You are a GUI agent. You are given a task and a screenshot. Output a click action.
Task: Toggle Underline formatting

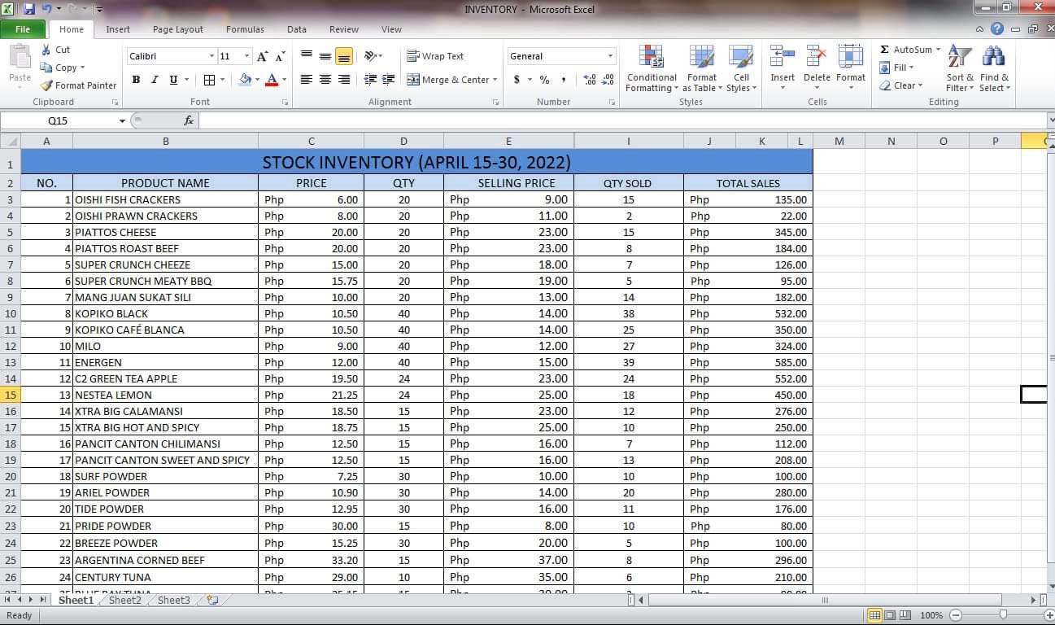coord(173,80)
